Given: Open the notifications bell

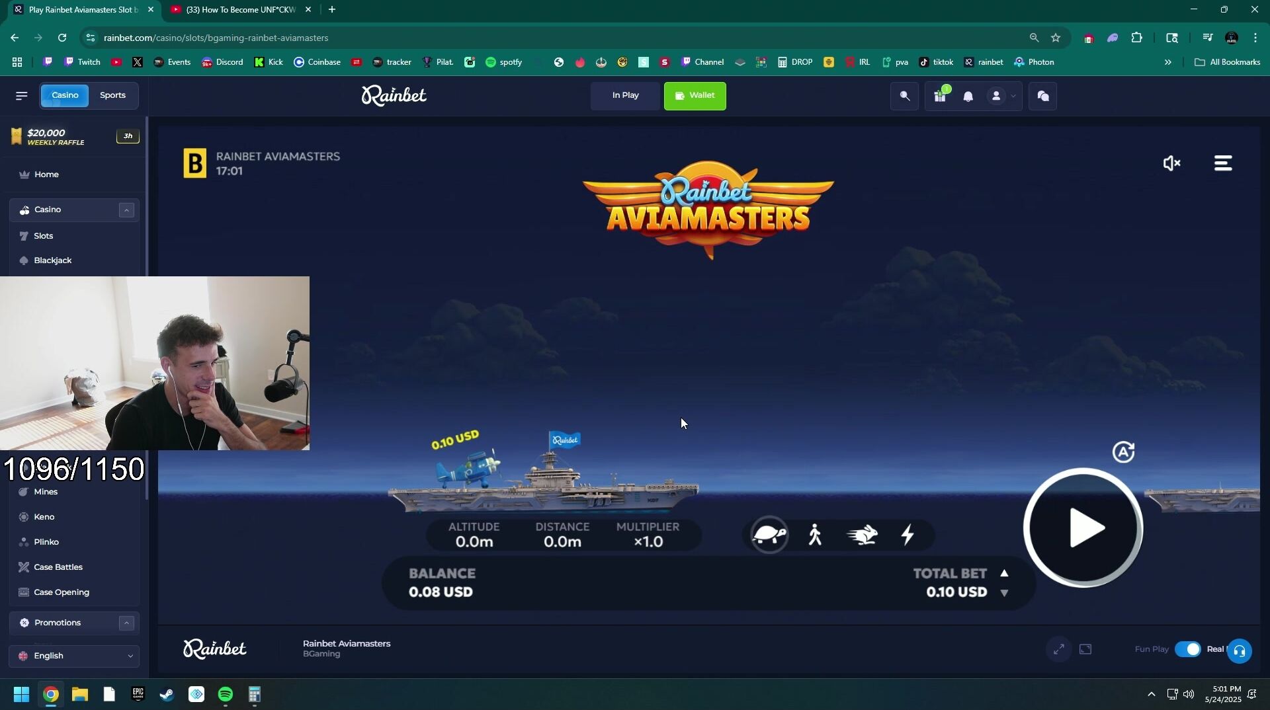Looking at the screenshot, I should coord(968,97).
